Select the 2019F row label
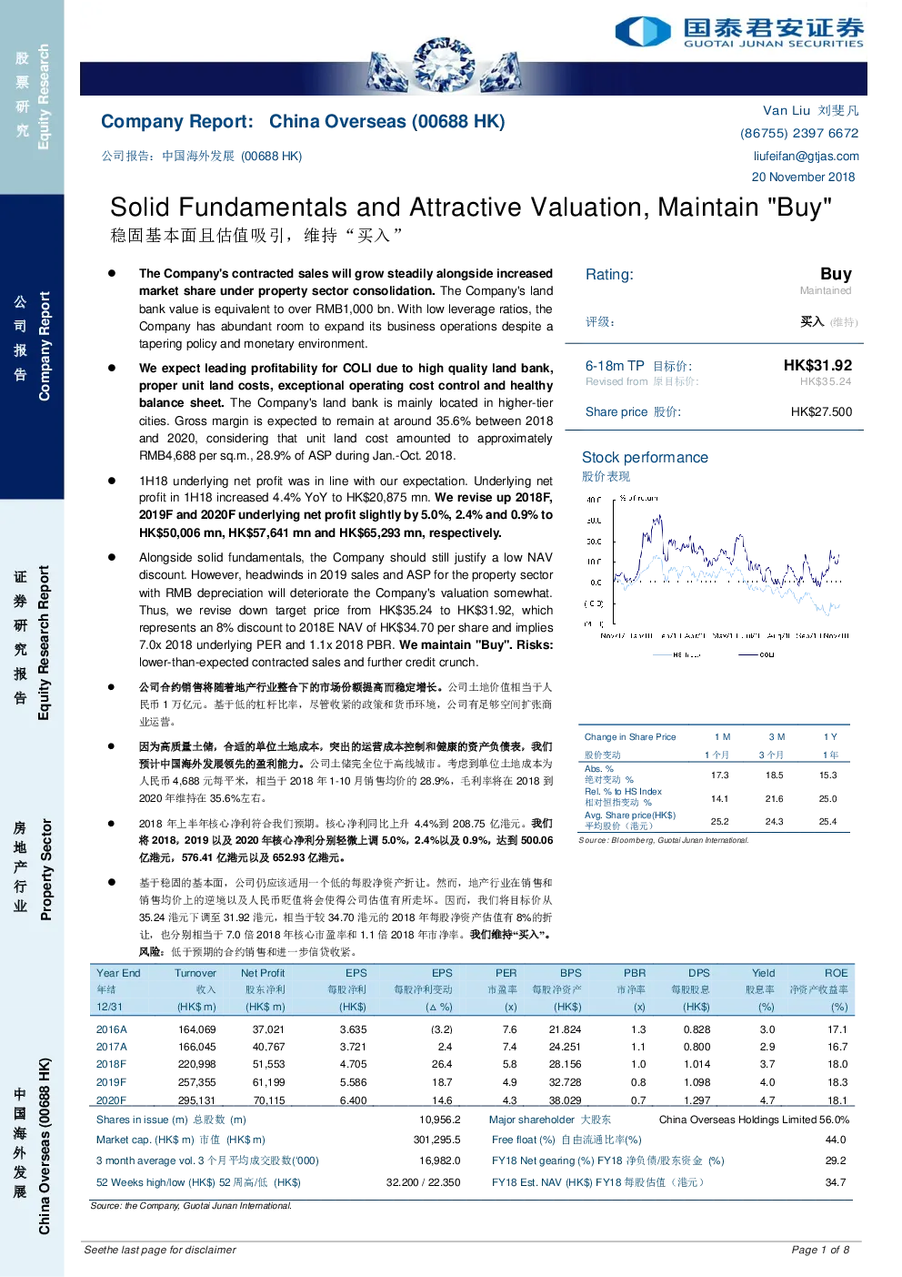The width and height of the screenshot is (902, 1277). [x=112, y=1082]
